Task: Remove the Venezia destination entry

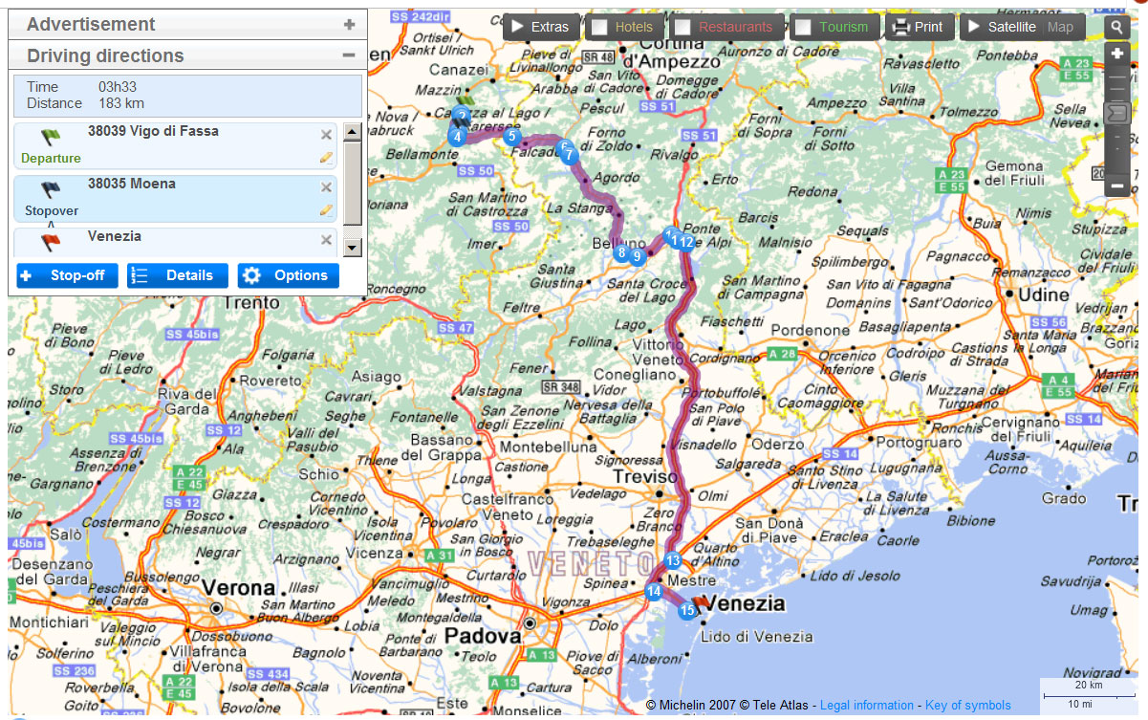Action: 326,240
